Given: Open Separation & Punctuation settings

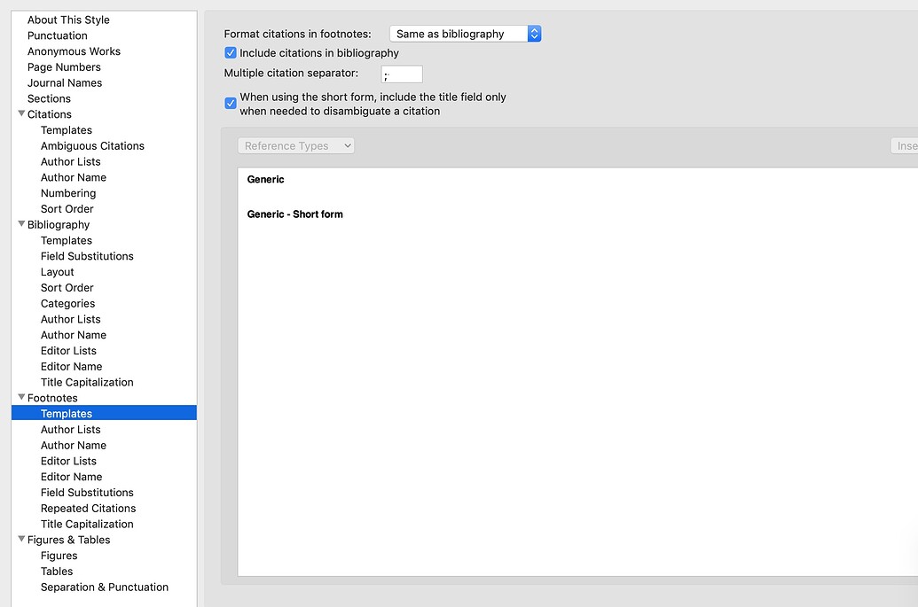Looking at the screenshot, I should [x=105, y=587].
